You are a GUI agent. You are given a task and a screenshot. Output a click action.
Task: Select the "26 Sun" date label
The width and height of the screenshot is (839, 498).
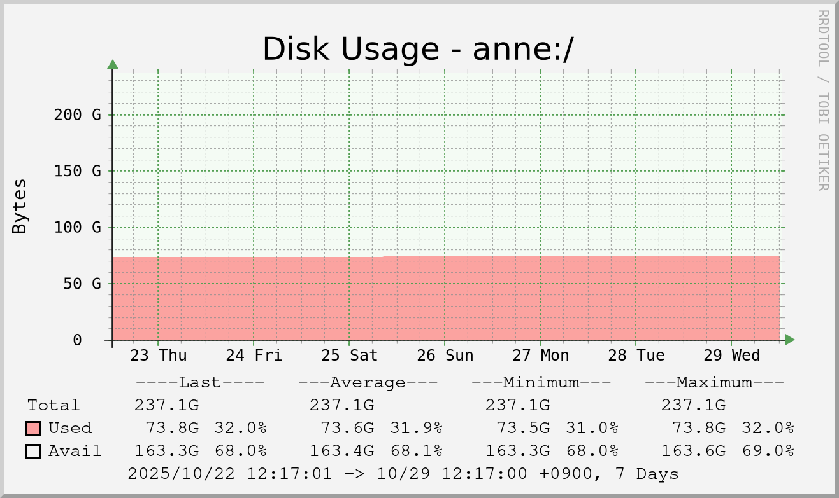coord(445,356)
